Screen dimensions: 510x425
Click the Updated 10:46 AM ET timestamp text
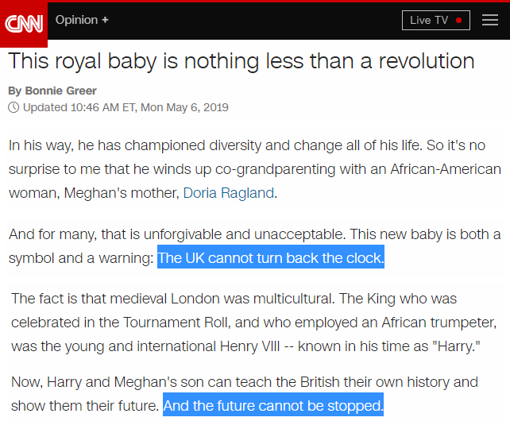pos(126,107)
